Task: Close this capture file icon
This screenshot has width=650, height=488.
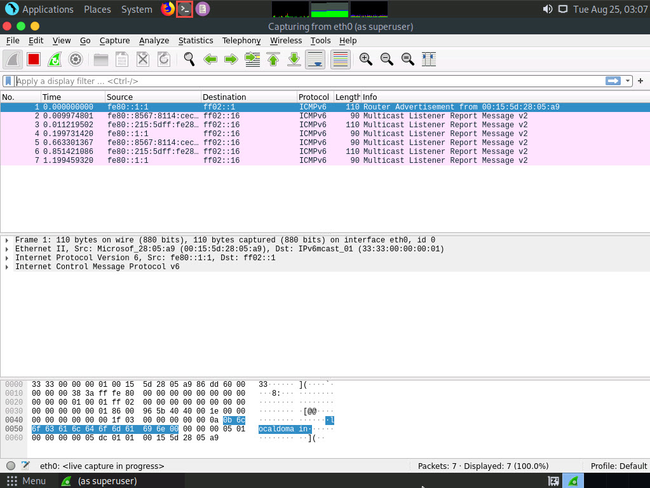Action: click(x=142, y=59)
